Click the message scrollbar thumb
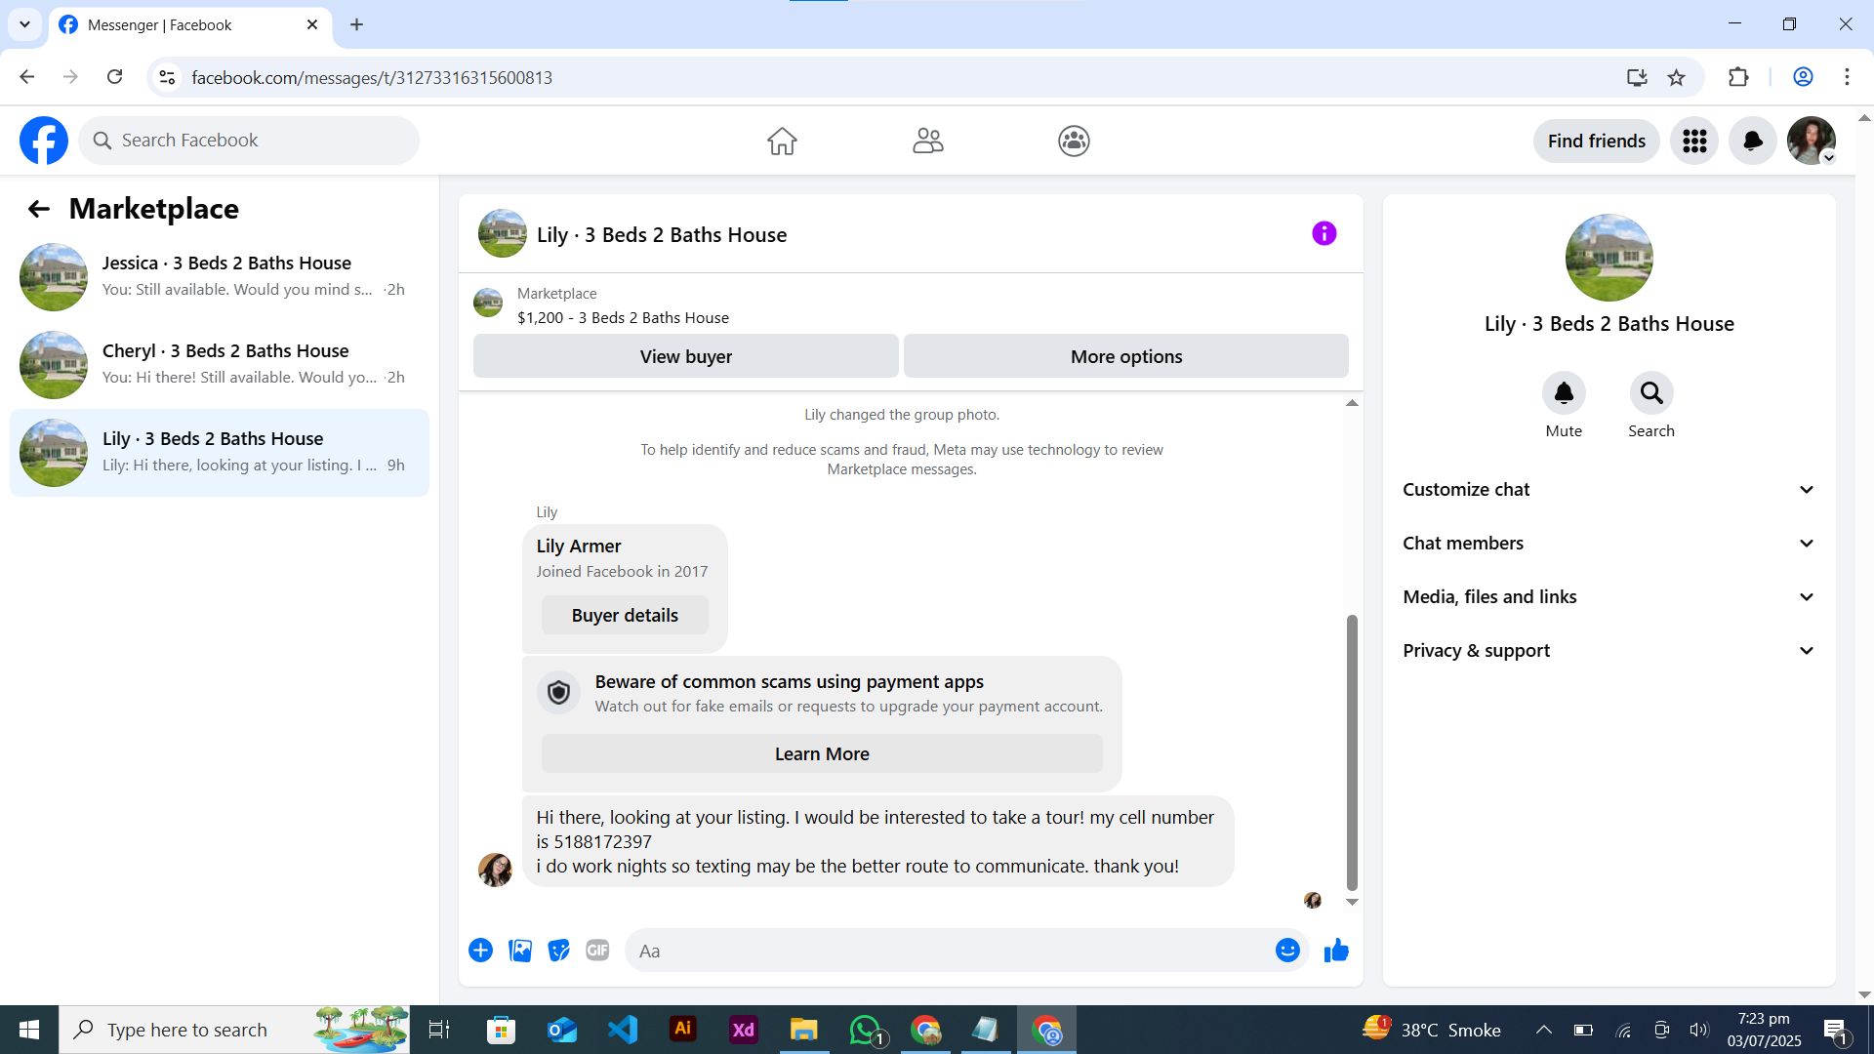 coord(1352,751)
